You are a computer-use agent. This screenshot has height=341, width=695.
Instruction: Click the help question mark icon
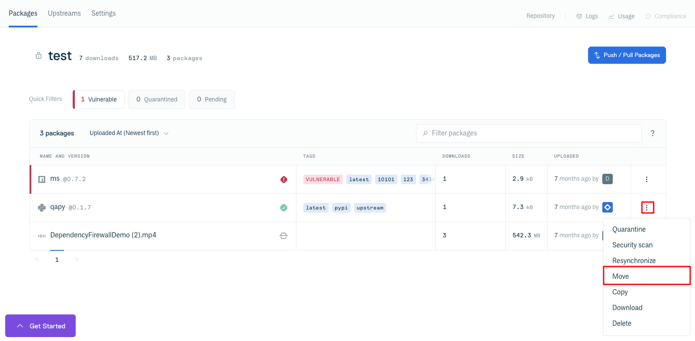click(652, 133)
